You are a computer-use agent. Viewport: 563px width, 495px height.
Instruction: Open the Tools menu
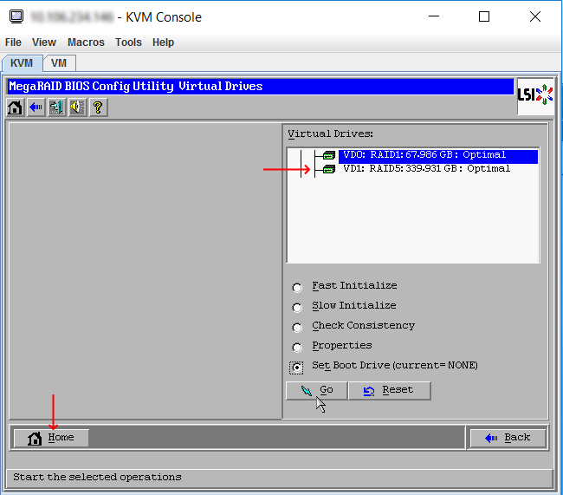coord(128,42)
